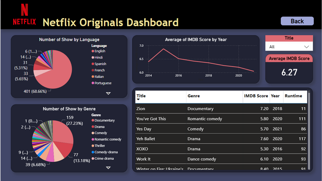Click the Average IMDB Score card 6.27

(x=289, y=72)
